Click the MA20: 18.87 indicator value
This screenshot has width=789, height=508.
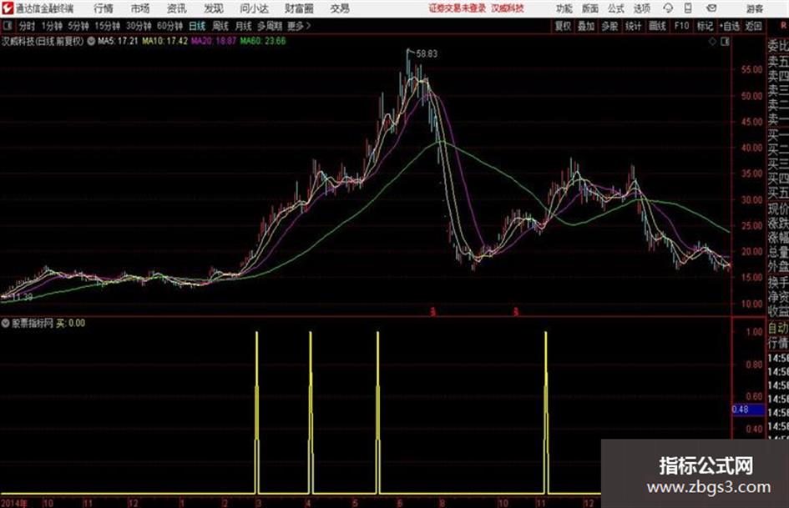point(214,41)
